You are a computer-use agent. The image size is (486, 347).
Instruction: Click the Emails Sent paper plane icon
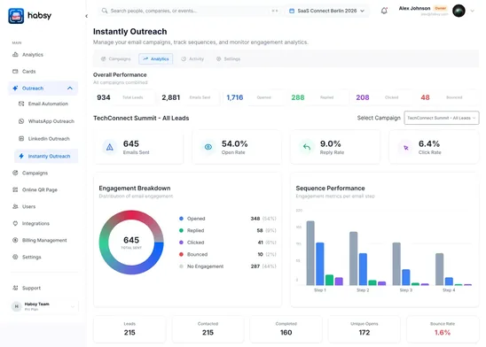110,147
